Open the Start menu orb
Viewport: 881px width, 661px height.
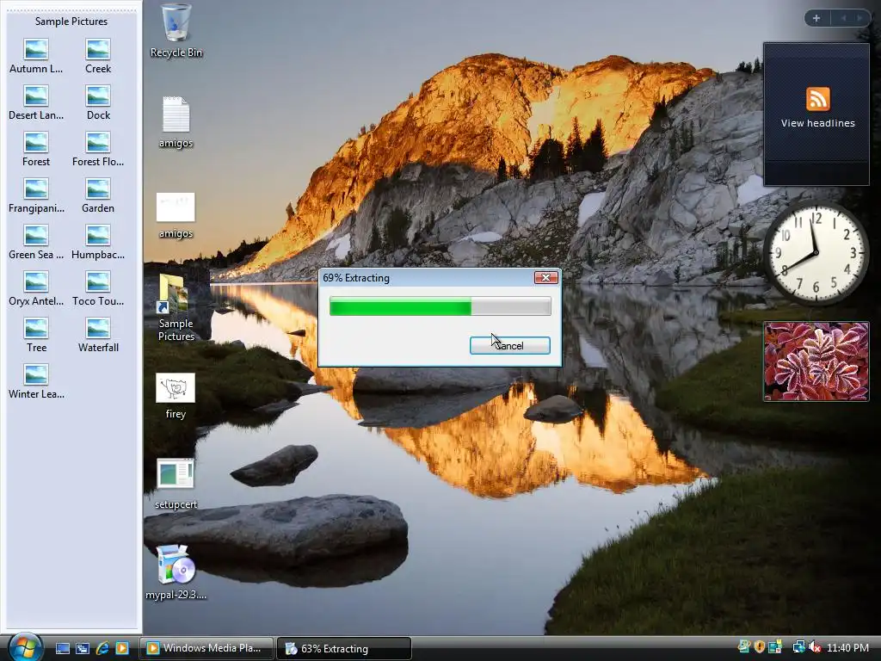click(x=24, y=647)
